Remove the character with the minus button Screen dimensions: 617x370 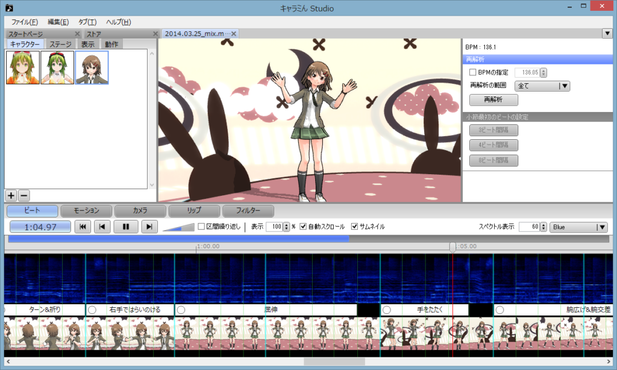(23, 195)
